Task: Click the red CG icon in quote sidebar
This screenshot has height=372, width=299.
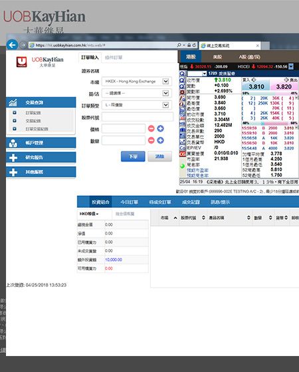Action: (182, 154)
